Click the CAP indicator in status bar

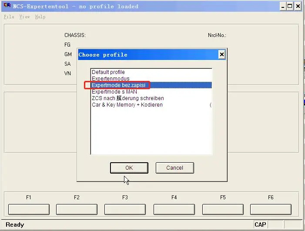click(260, 224)
